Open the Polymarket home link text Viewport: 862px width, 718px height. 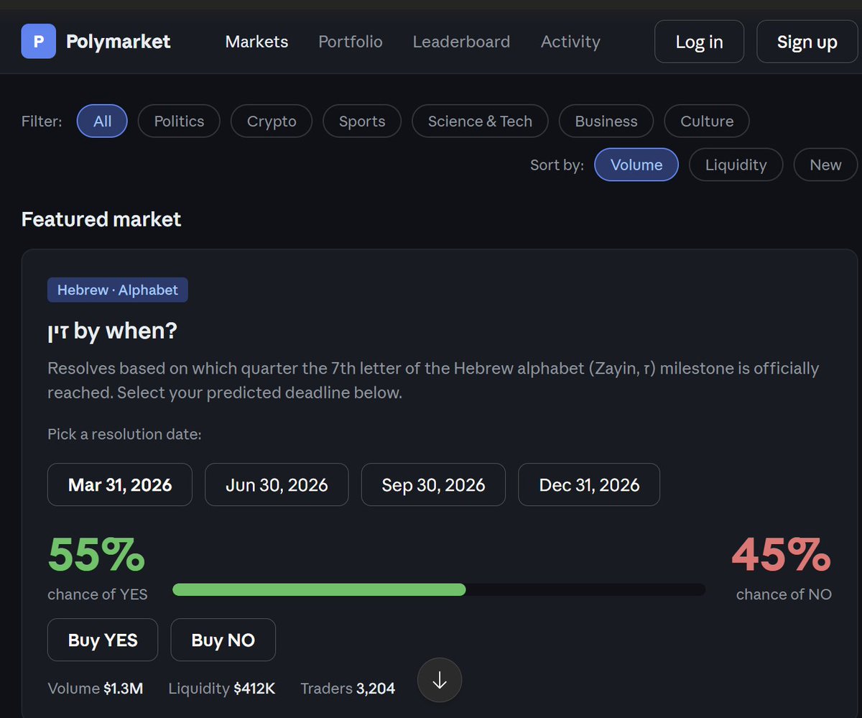tap(119, 42)
